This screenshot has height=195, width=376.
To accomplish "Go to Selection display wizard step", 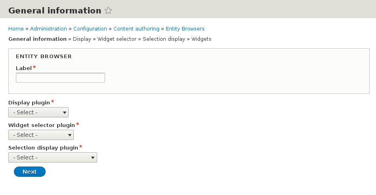I will (164, 39).
